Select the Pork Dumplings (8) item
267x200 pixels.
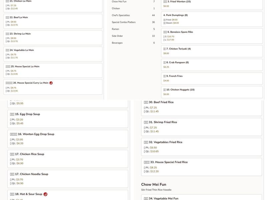point(212,19)
